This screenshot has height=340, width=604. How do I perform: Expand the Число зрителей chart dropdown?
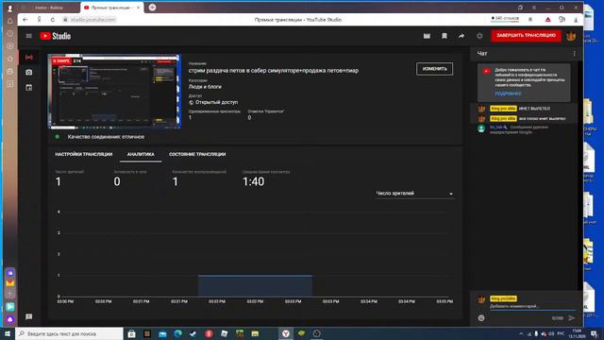pos(414,194)
